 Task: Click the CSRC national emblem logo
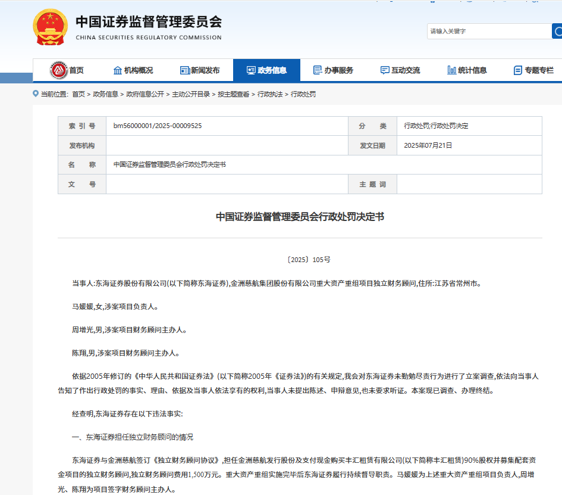click(50, 26)
